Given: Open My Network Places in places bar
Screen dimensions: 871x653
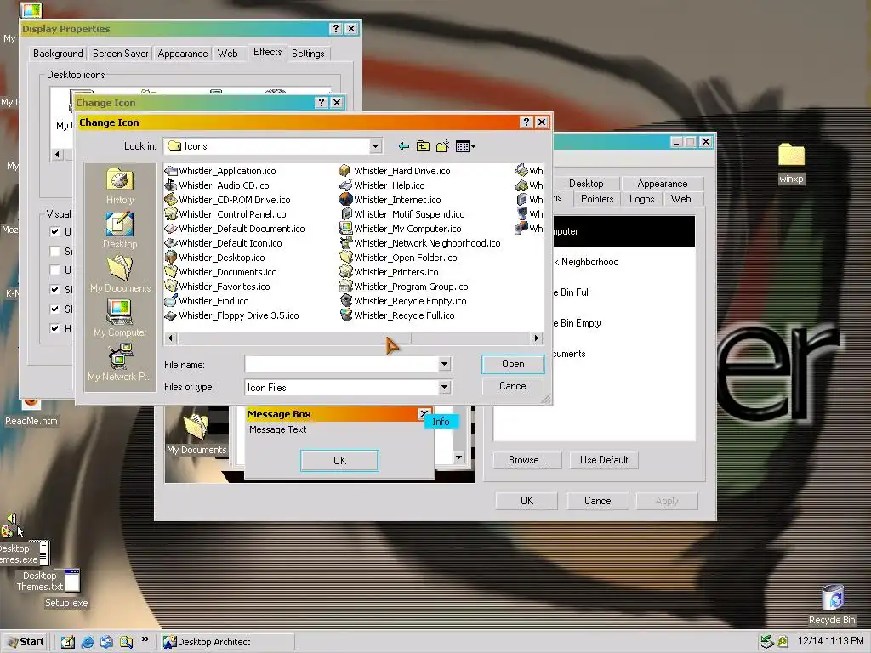Looking at the screenshot, I should tap(120, 362).
